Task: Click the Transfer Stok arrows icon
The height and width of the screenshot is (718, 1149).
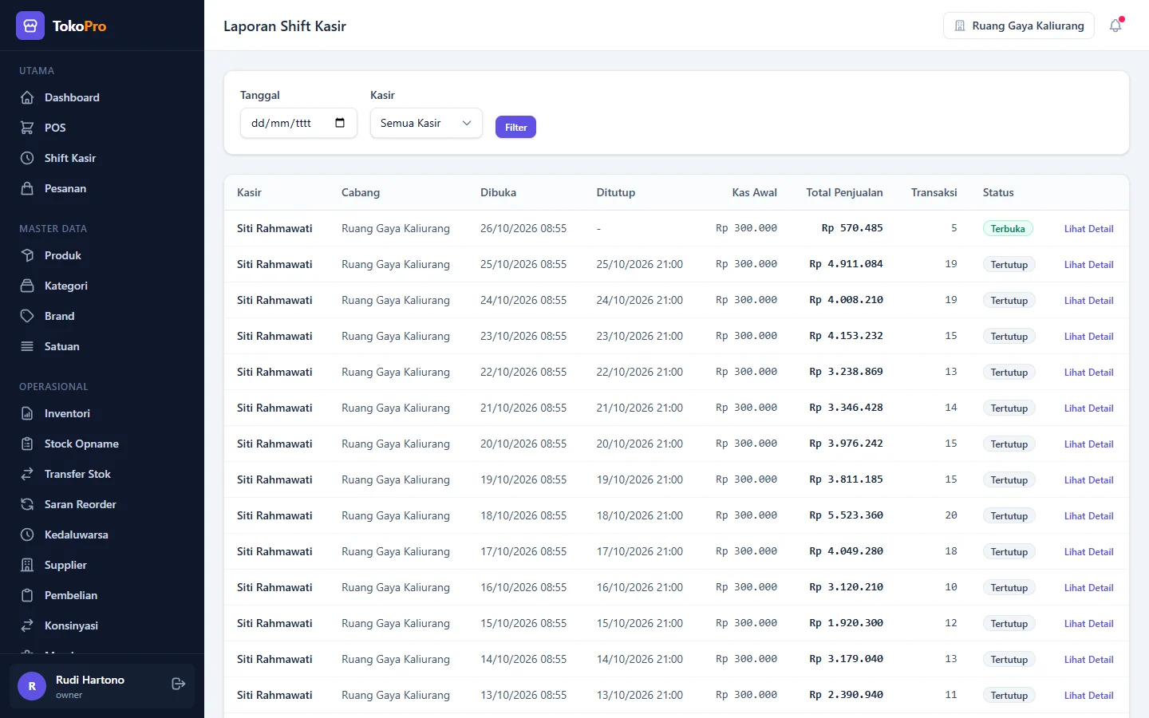Action: [x=27, y=474]
